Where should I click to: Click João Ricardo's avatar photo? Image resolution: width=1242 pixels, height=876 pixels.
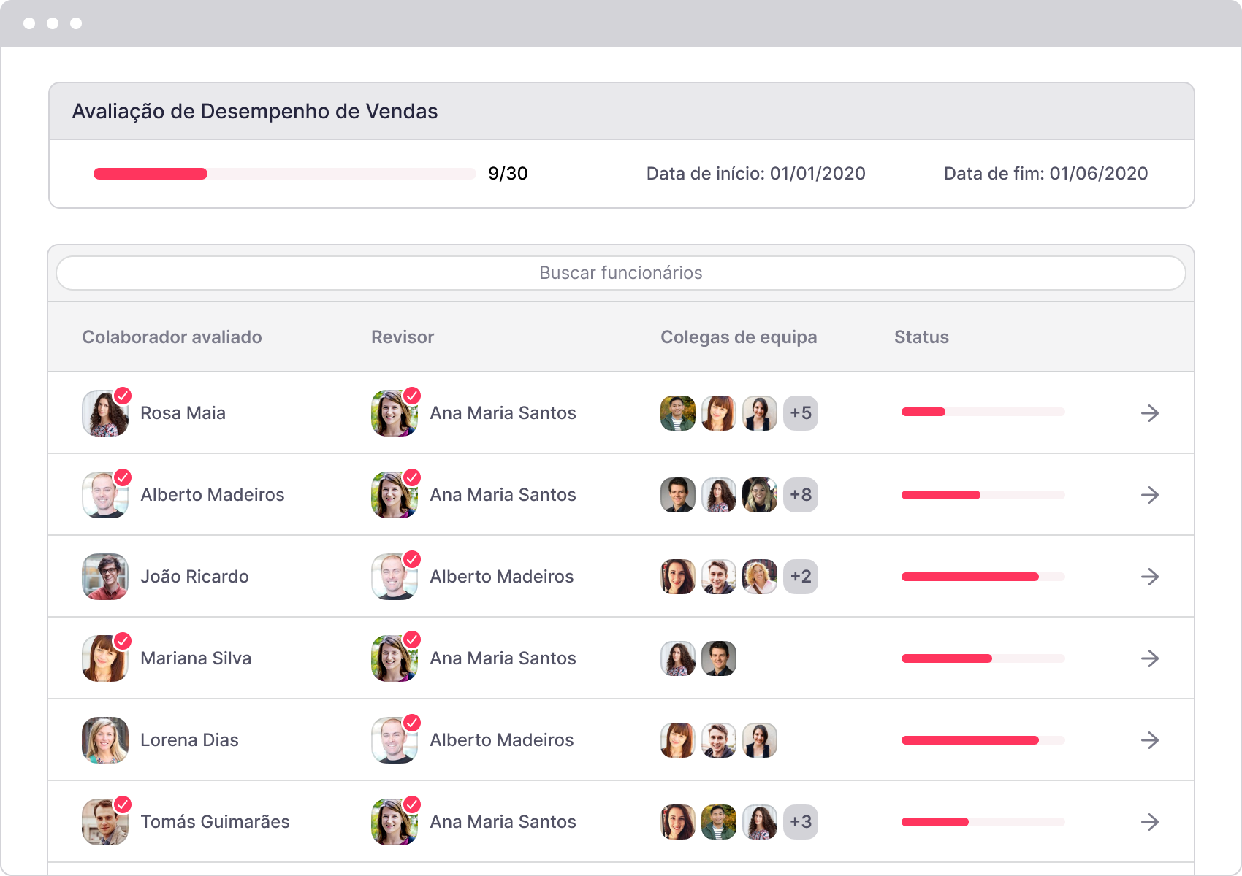[105, 577]
